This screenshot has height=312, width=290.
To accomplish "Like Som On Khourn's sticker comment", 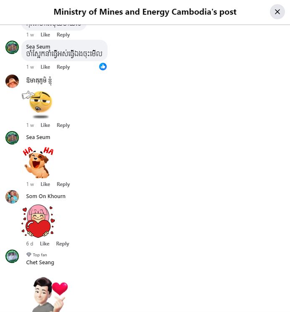I will [x=44, y=244].
